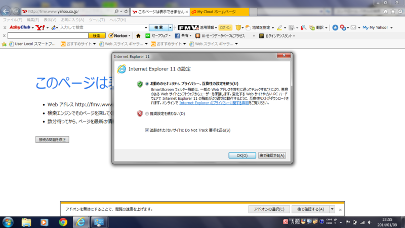Click the address bar search magnifier

point(116,11)
